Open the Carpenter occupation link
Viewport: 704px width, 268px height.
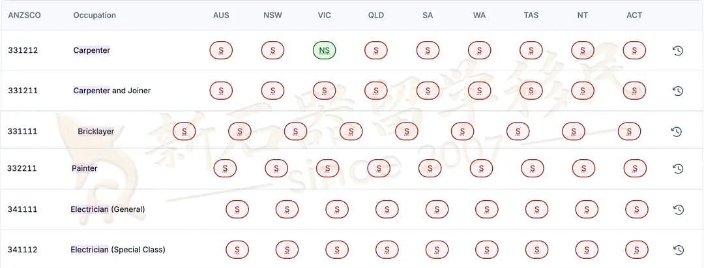(92, 50)
